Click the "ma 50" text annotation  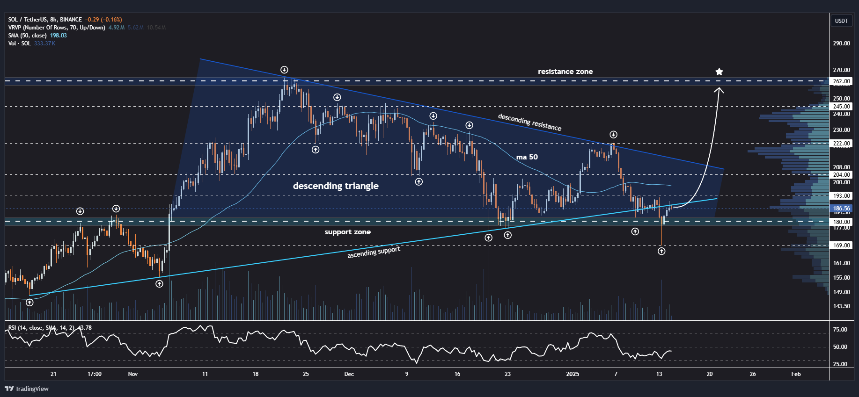(x=527, y=157)
